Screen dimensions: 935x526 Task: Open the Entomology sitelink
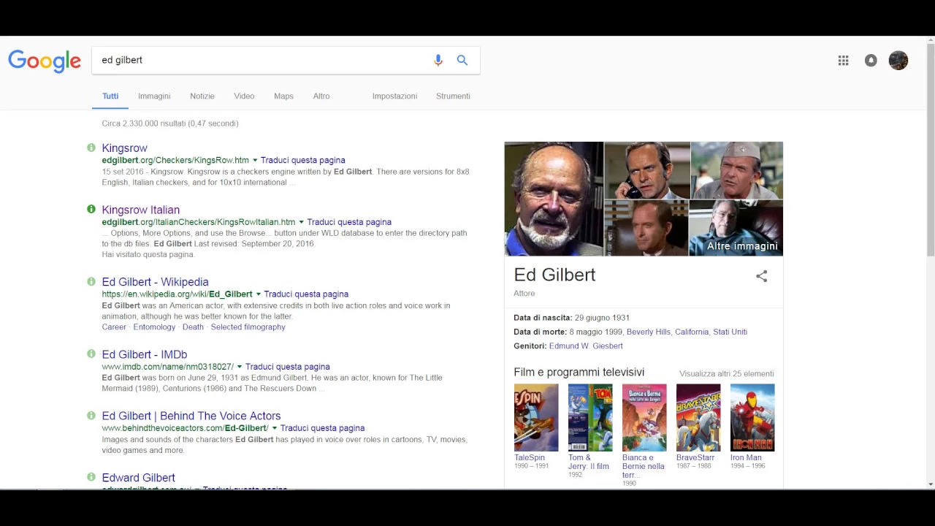tap(154, 327)
